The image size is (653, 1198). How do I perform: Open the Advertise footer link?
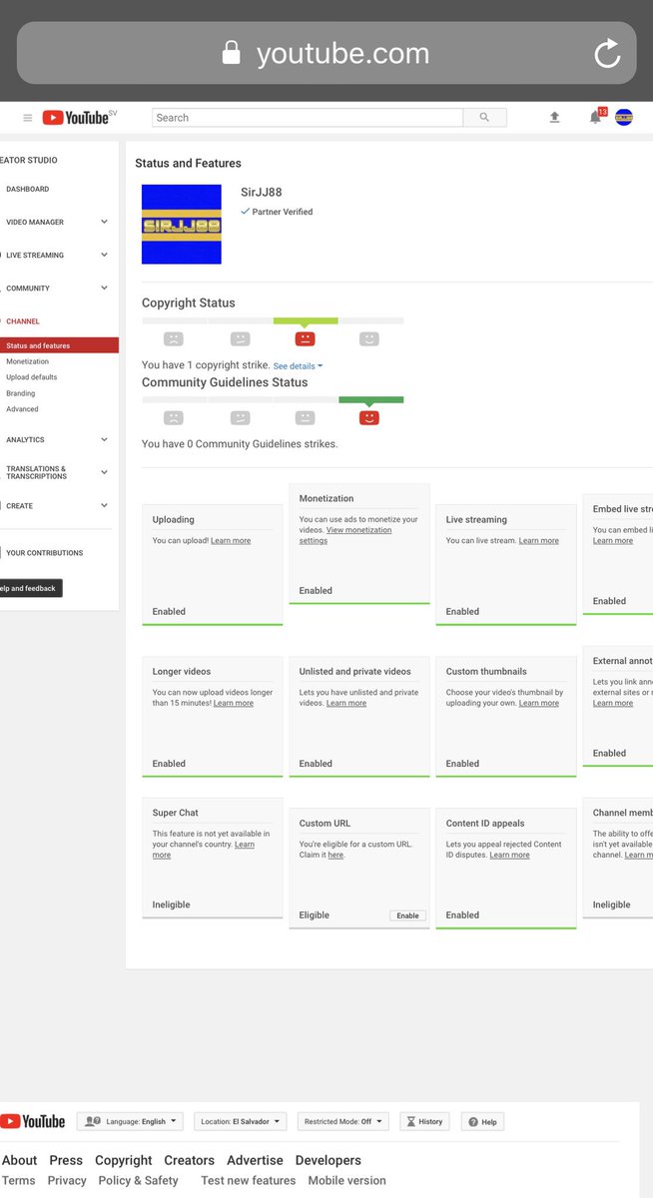pyautogui.click(x=255, y=1160)
